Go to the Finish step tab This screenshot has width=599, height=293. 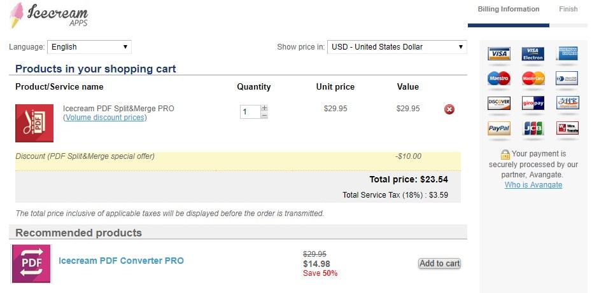568,9
